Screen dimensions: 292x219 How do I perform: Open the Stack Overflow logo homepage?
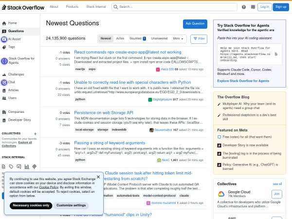coord(23,7)
